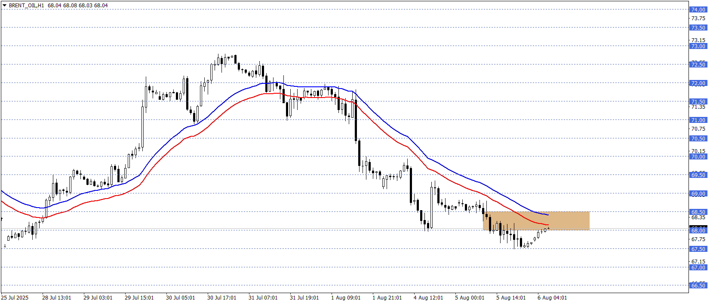Image resolution: width=710 pixels, height=303 pixels.
Task: Click the 70.00 price level label
Action: point(698,156)
